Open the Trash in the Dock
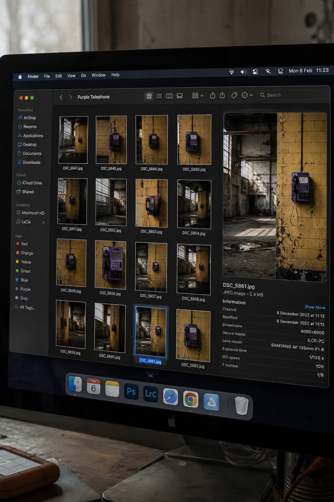This screenshot has height=502, width=334. point(242,405)
